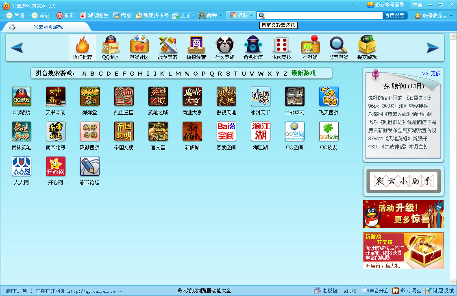Click 彩云帐号登录 account login
Screen dimensions: 457x296
click(x=385, y=5)
